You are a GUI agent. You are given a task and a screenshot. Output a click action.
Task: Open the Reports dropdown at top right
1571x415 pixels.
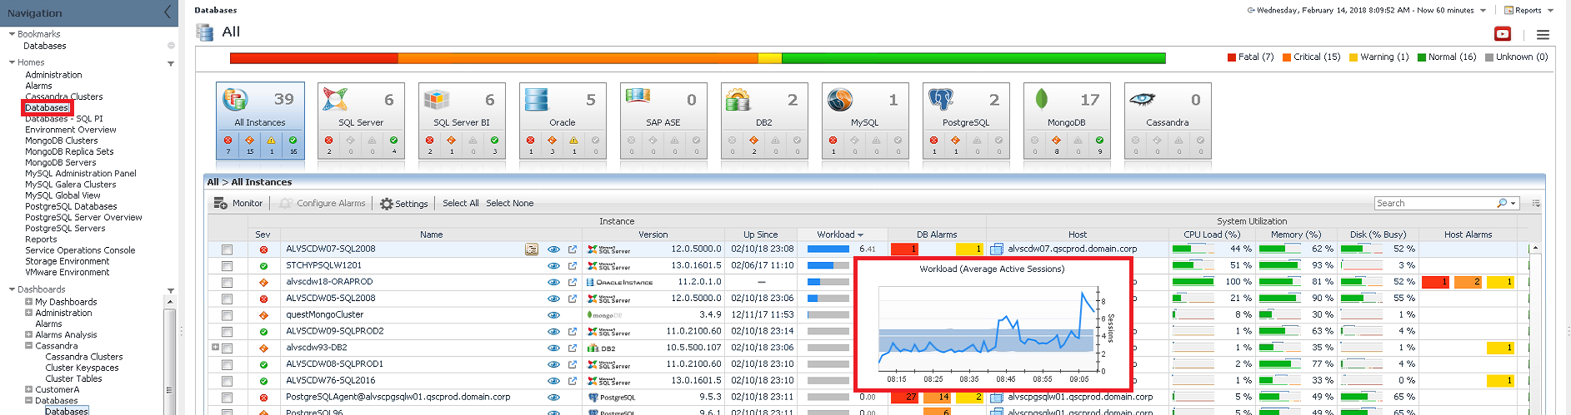1528,11
